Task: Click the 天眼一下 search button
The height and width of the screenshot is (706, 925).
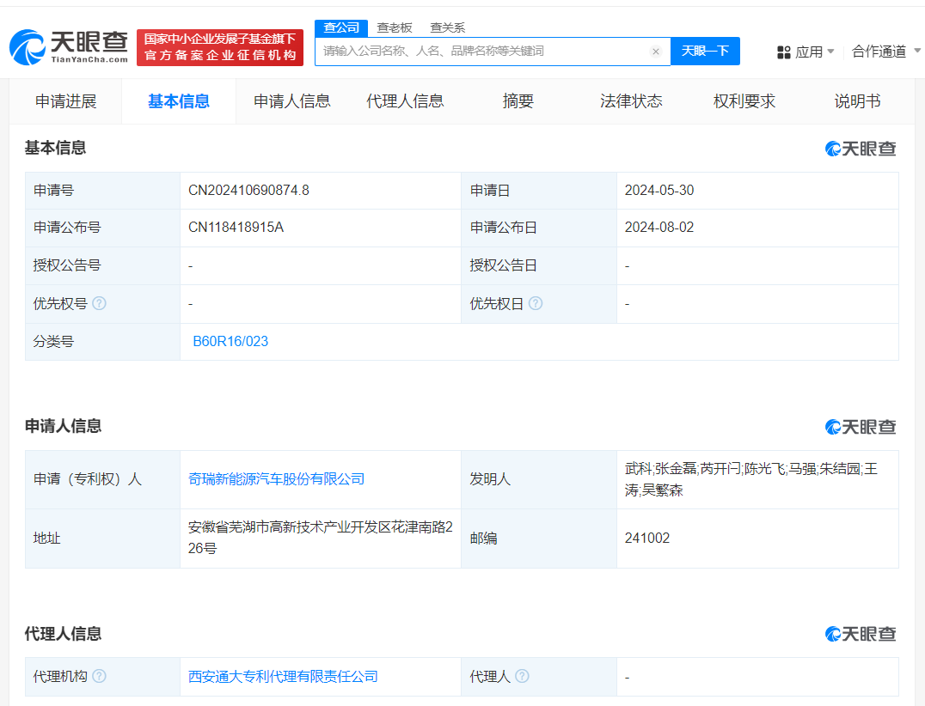Action: pos(705,52)
